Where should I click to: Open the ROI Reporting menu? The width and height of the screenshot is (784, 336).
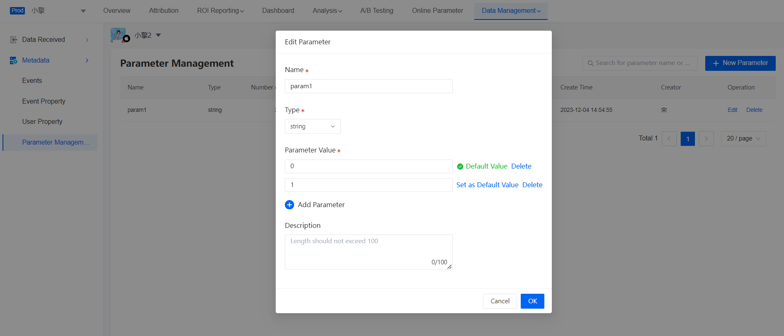click(x=220, y=11)
